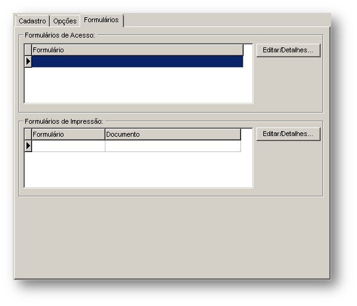The width and height of the screenshot is (357, 306).
Task: Select the Formulários tab
Action: (101, 20)
